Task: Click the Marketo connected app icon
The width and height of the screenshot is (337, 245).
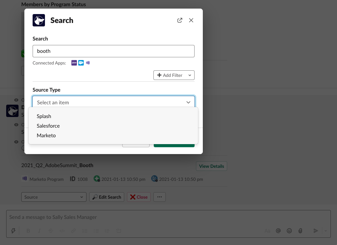Action: pyautogui.click(x=88, y=63)
